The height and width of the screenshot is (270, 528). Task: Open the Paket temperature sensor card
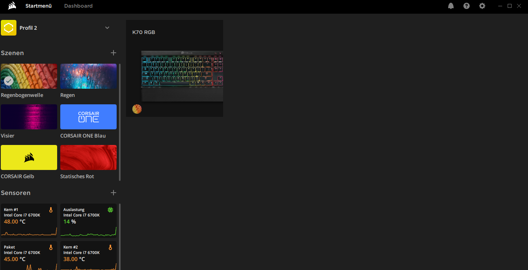coord(29,256)
